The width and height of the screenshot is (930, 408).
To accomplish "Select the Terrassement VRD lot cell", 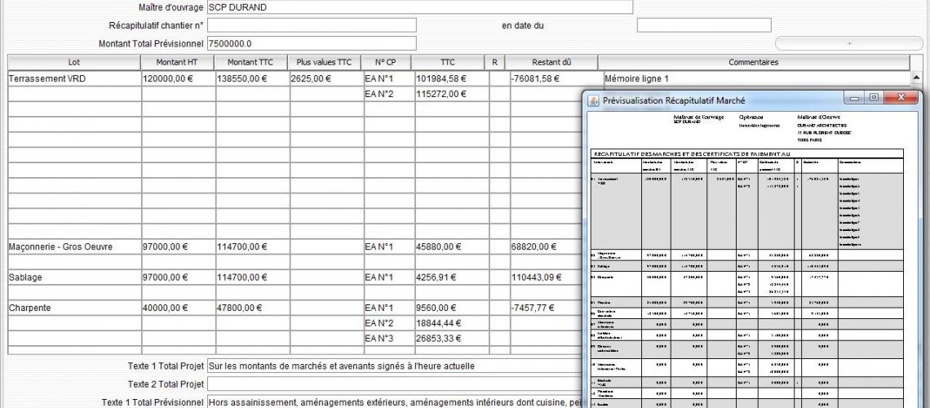I will point(74,78).
